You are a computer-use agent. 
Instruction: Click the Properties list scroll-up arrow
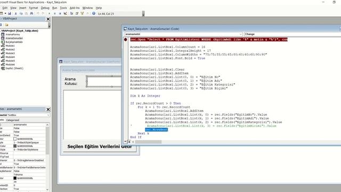point(47,125)
